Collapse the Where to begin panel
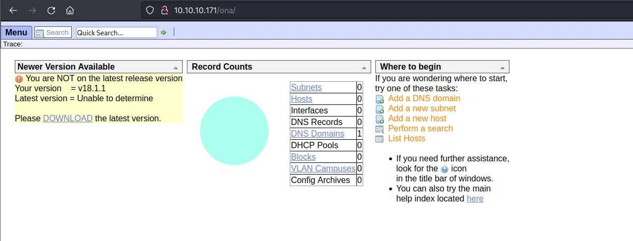The image size is (633, 241). coord(502,68)
